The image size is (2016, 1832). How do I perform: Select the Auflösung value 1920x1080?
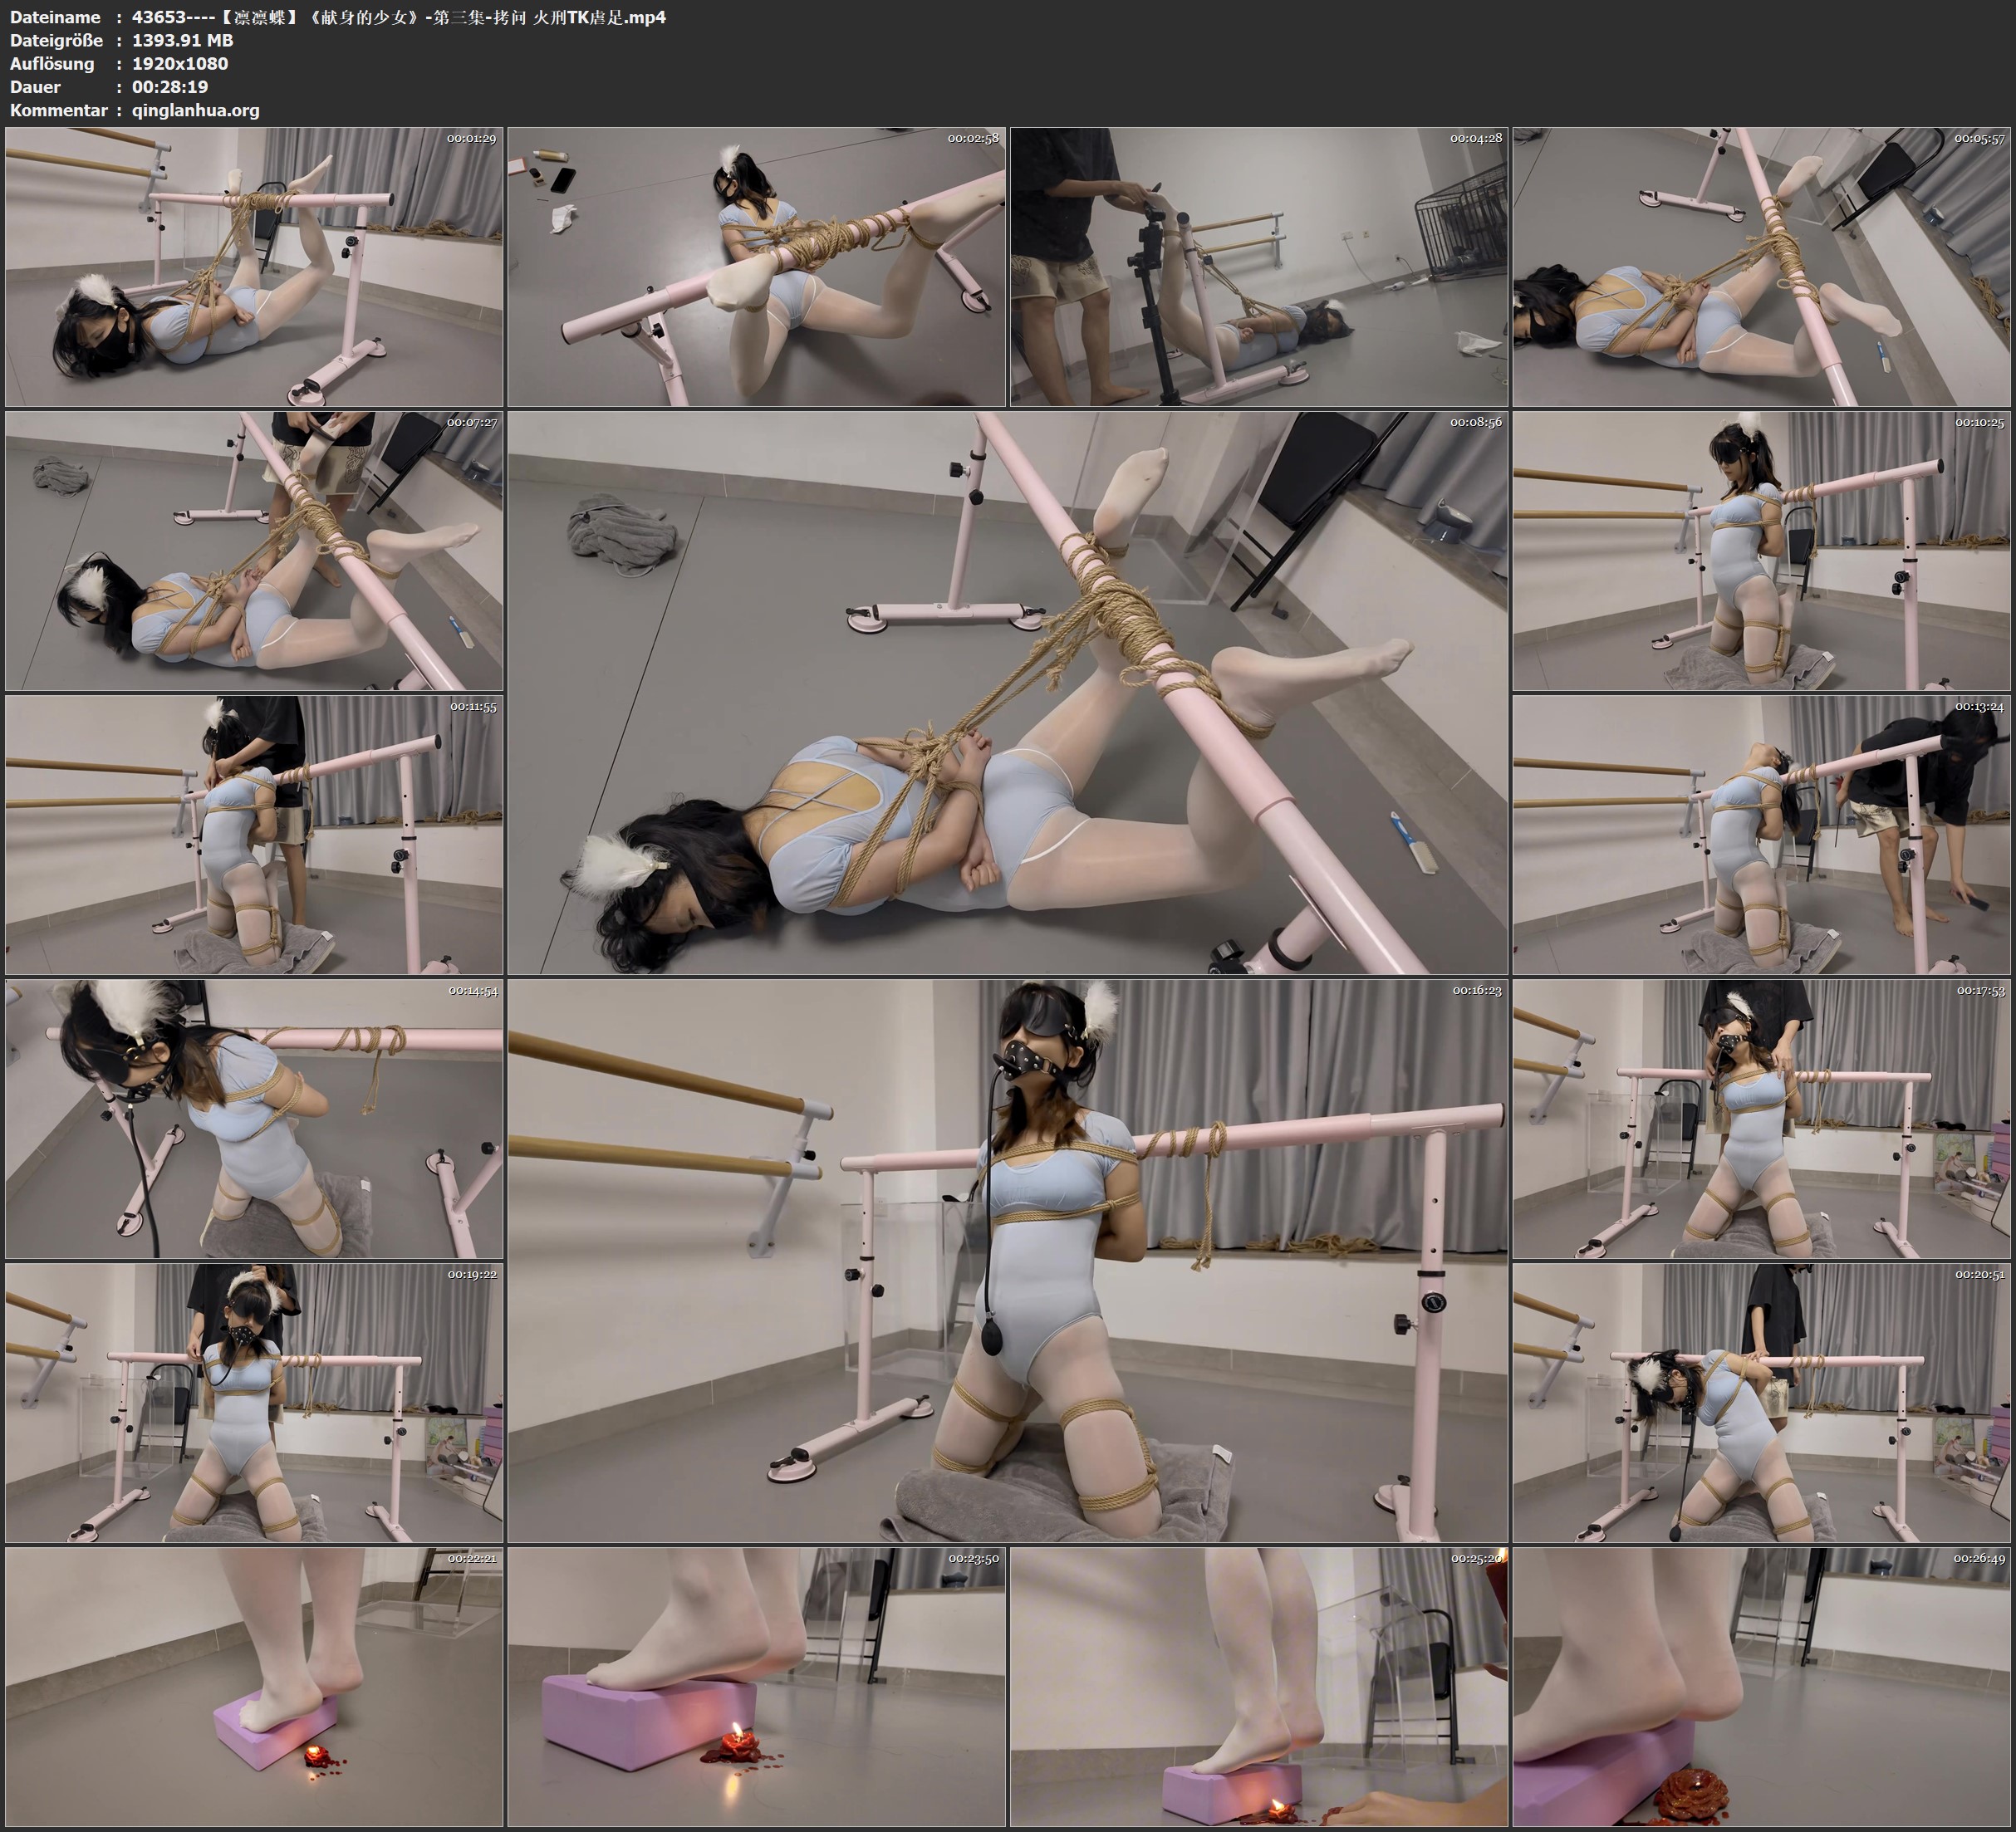pyautogui.click(x=180, y=63)
